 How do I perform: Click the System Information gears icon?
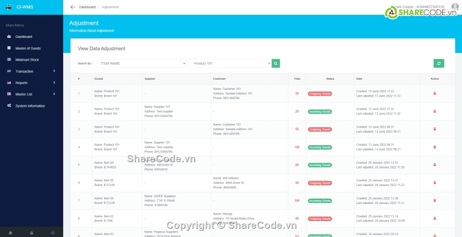(9, 105)
